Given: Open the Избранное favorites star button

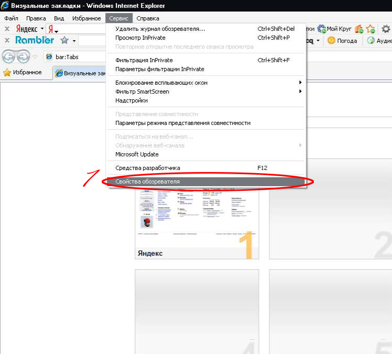Looking at the screenshot, I should tap(23, 72).
